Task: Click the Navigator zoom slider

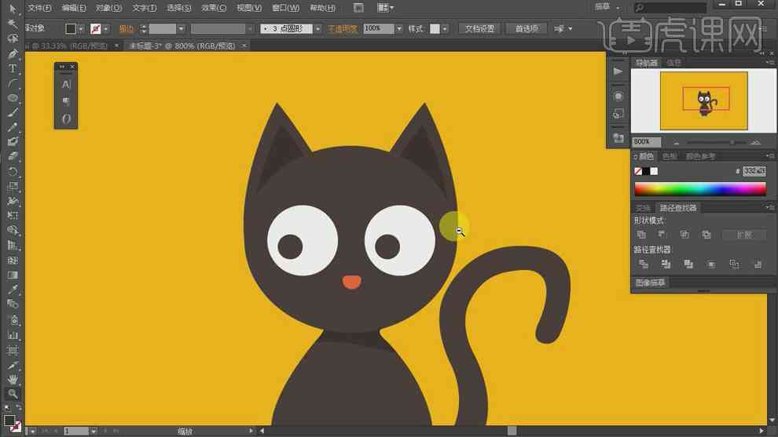Action: pyautogui.click(x=717, y=143)
